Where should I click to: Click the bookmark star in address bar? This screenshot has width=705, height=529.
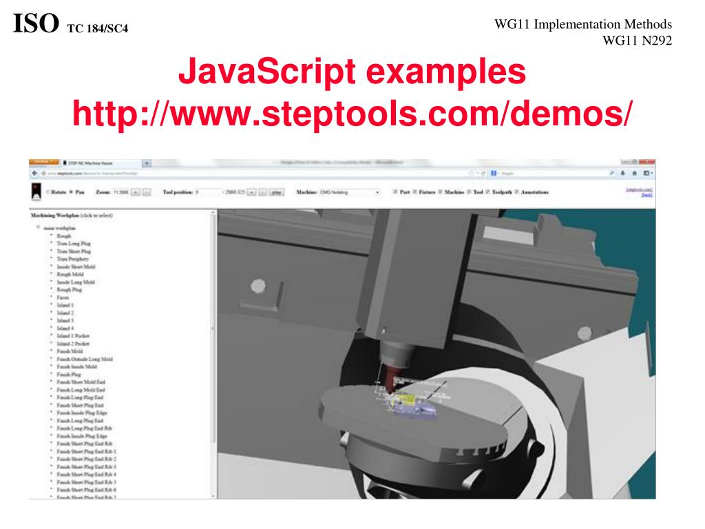(471, 173)
